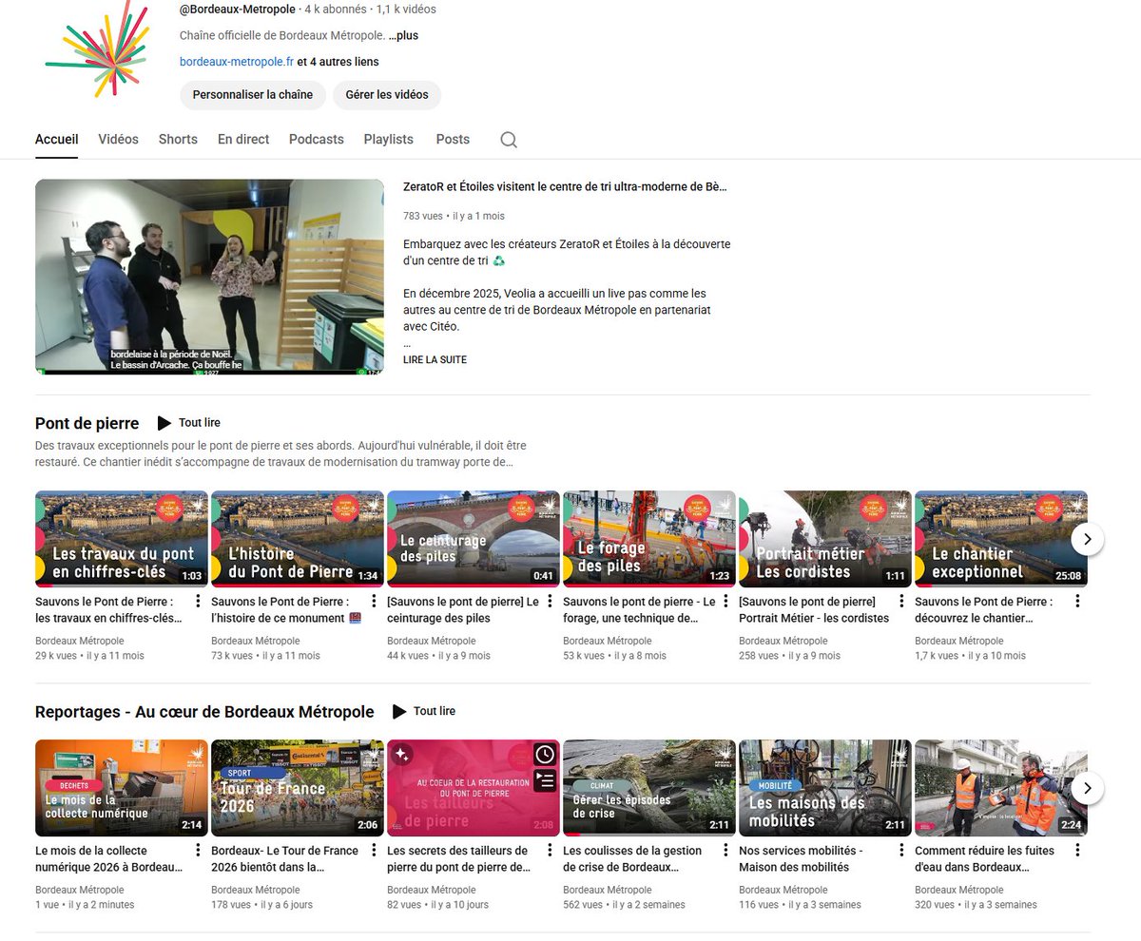Screen dimensions: 1141x941
Task: Open options menu for 'gestion de crise' video
Action: tap(725, 851)
